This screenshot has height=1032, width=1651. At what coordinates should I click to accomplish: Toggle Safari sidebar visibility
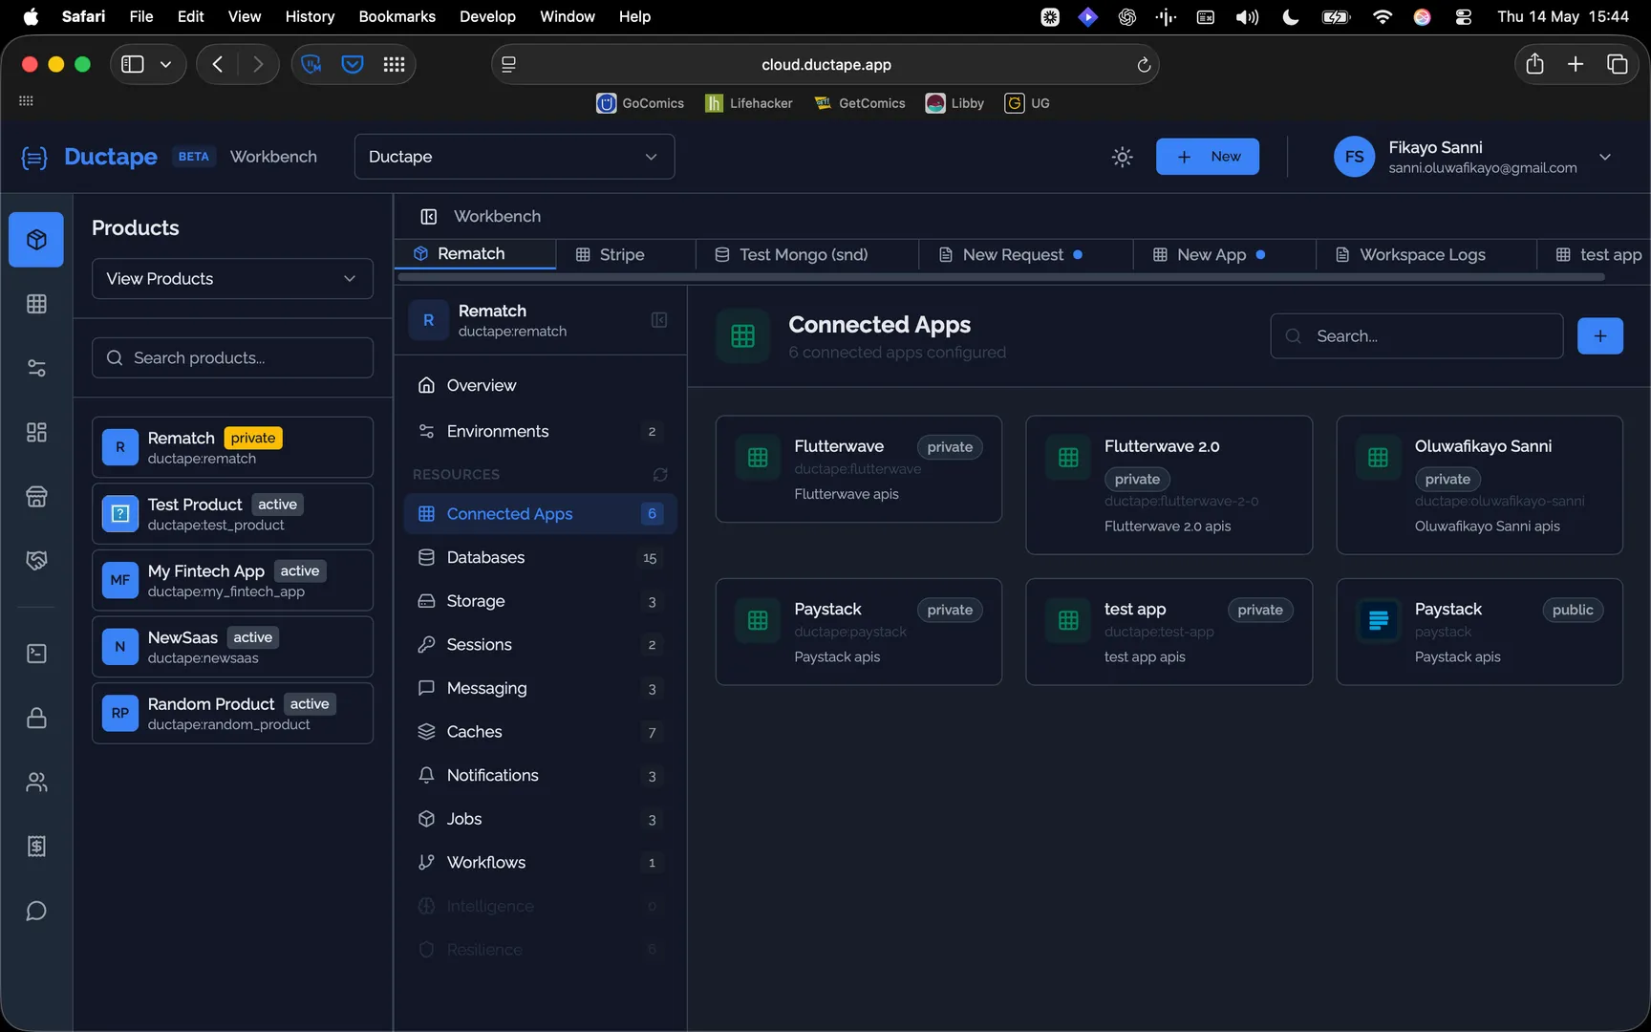[x=133, y=64]
